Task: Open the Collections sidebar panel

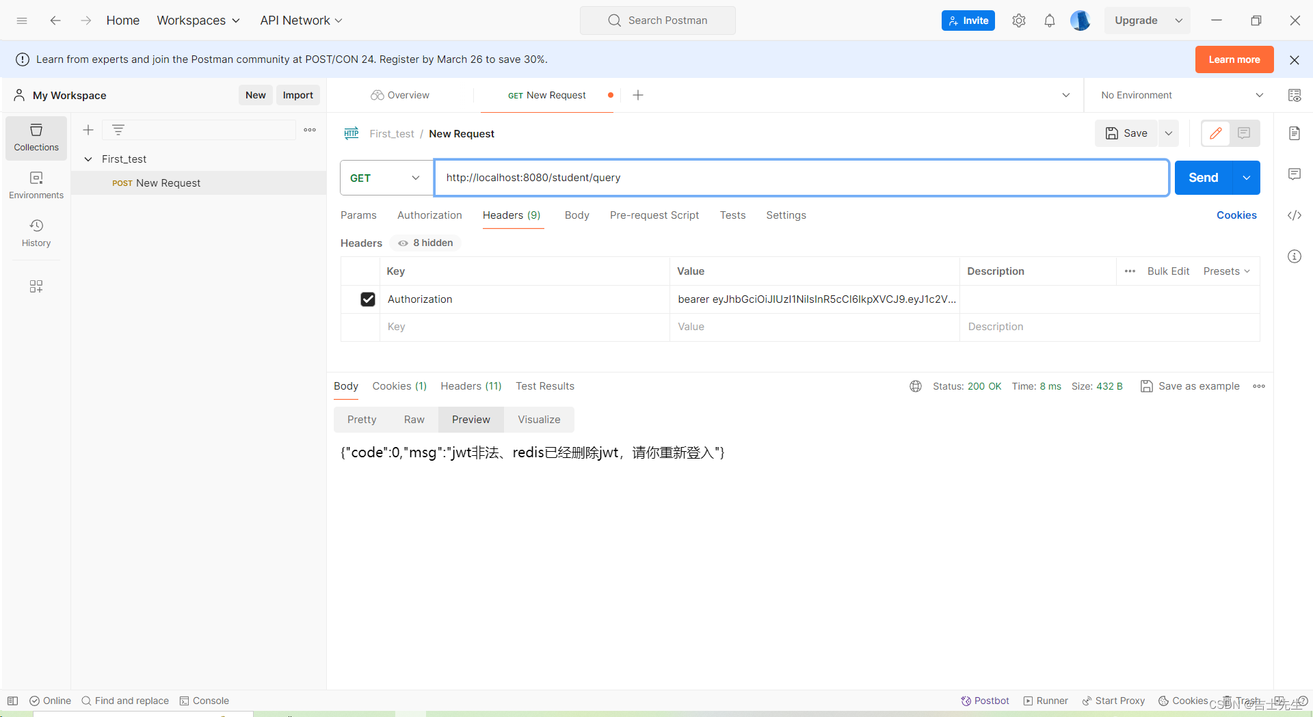Action: point(36,137)
